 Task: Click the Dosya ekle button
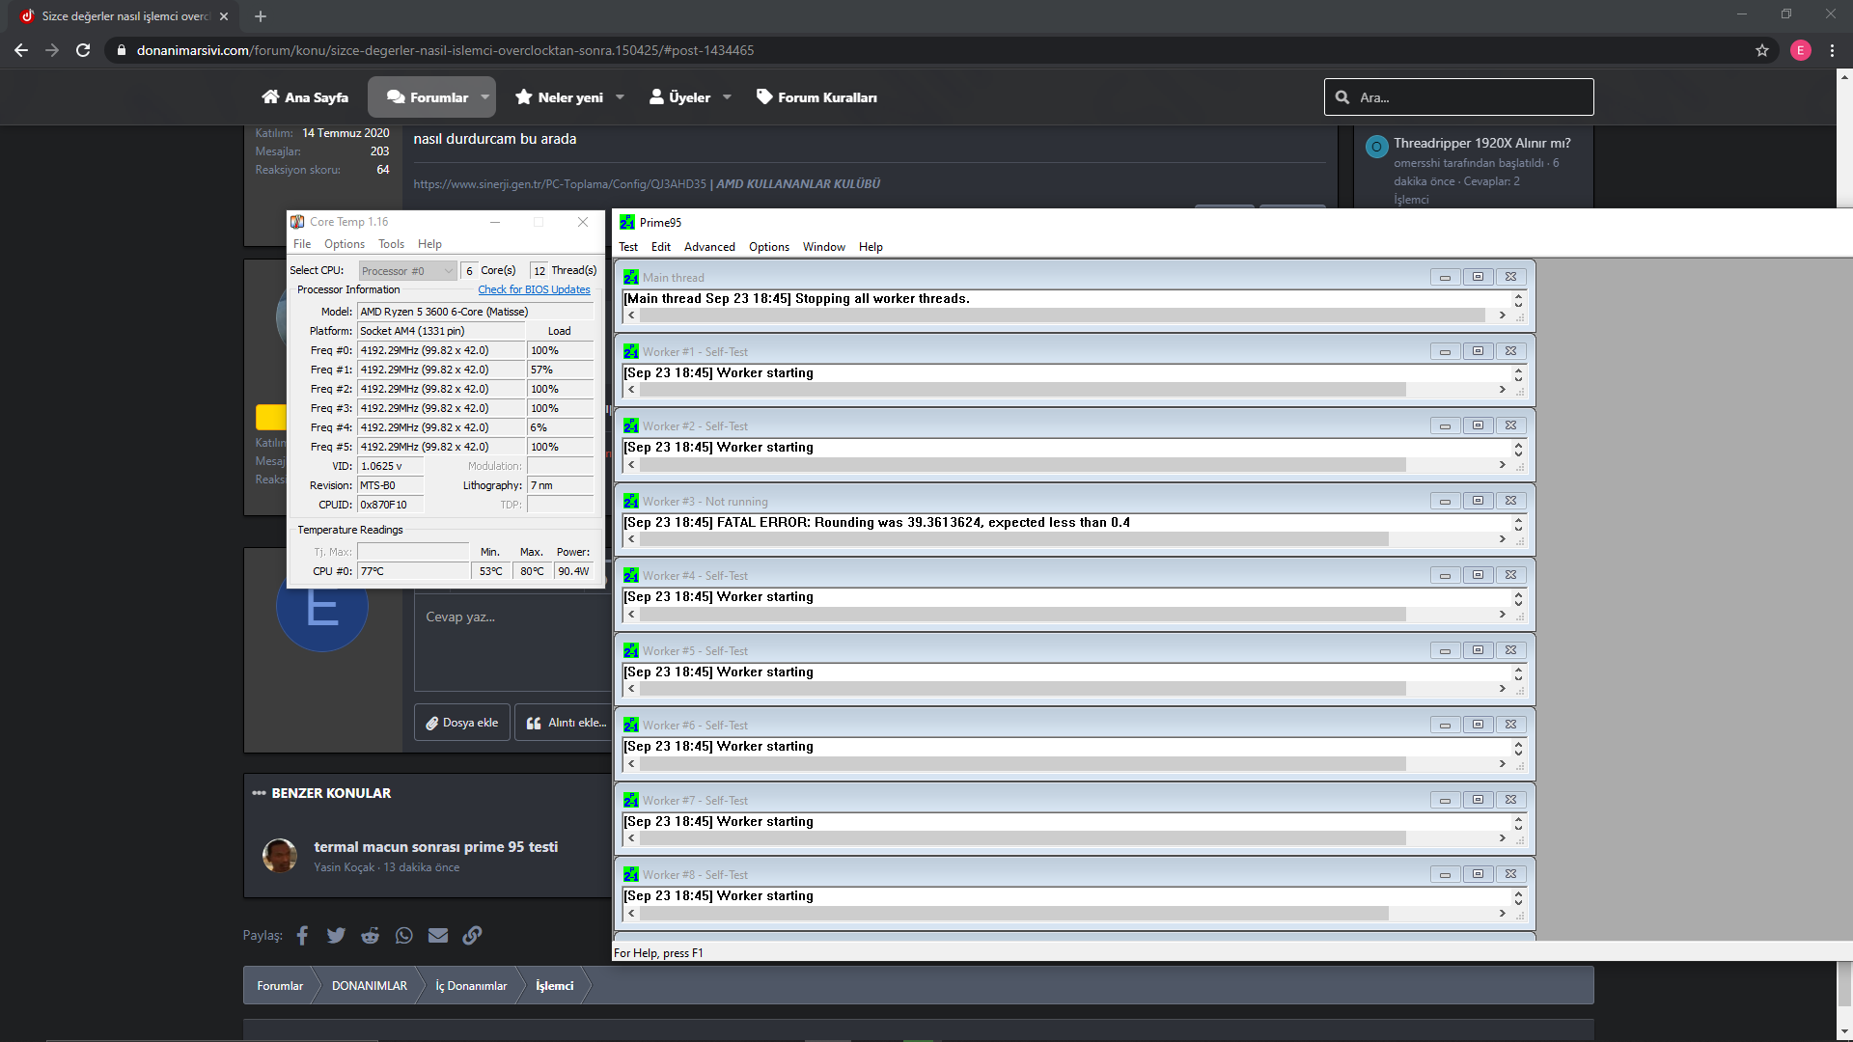pyautogui.click(x=462, y=723)
